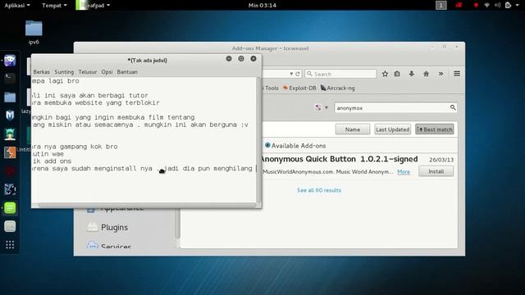
Task: Expand the toolbar overflow chevron in Iceweasel
Action: [x=441, y=74]
